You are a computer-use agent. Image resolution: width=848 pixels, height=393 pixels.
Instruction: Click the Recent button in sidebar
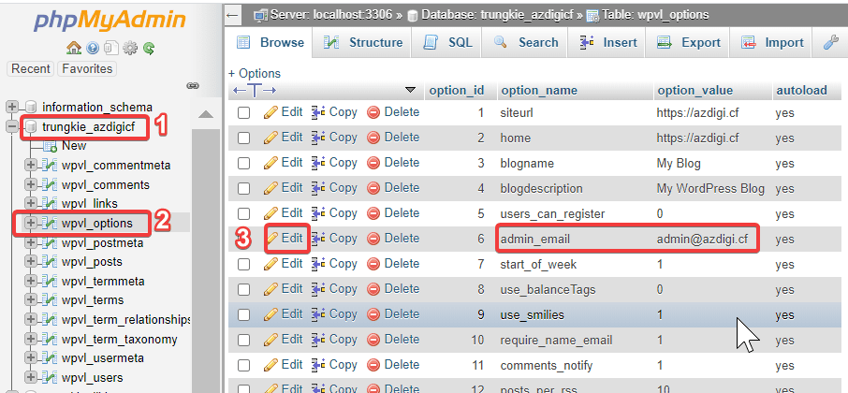pos(31,68)
